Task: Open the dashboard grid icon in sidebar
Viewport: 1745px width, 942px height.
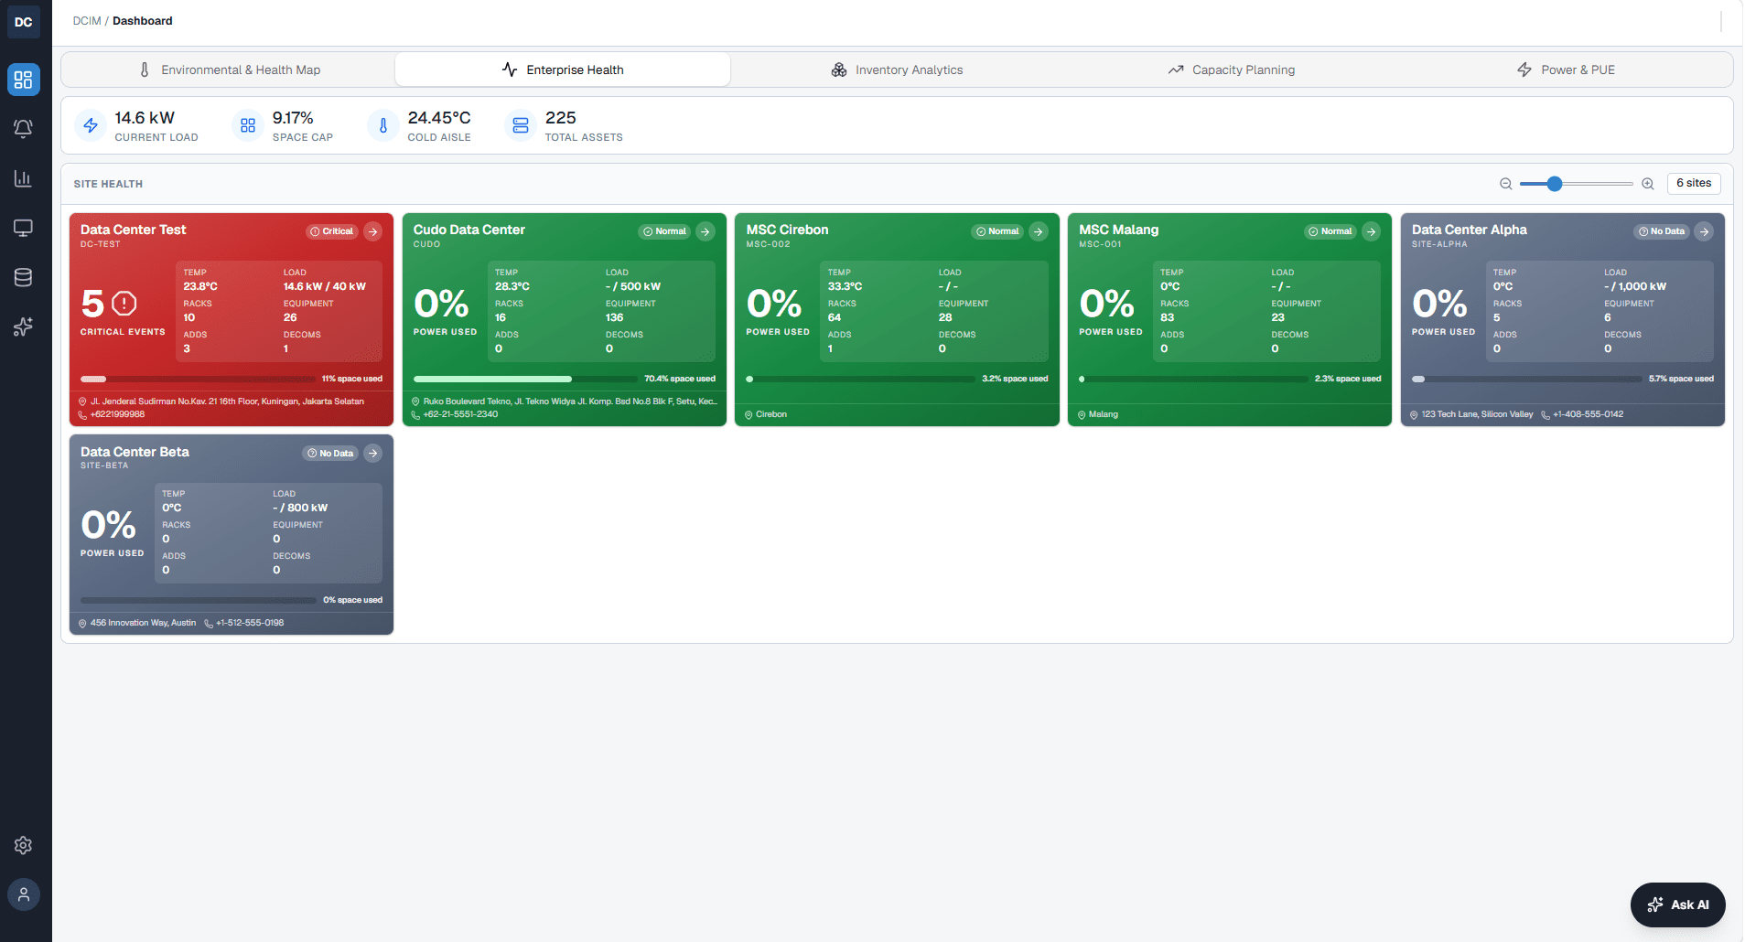Action: click(24, 80)
